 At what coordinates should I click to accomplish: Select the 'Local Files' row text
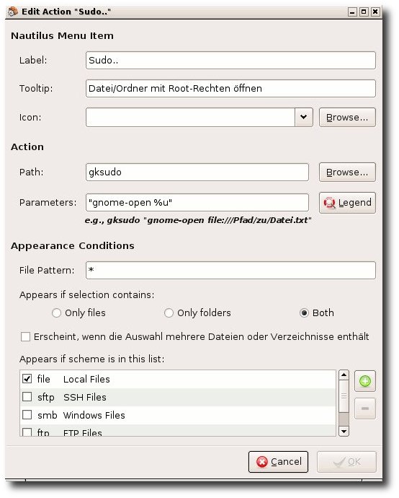(86, 379)
